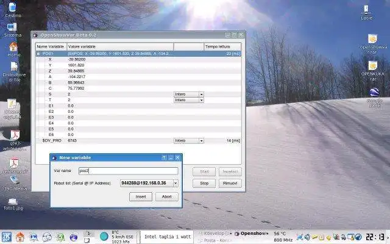
Task: Click the Var name input field
Action: click(x=129, y=171)
